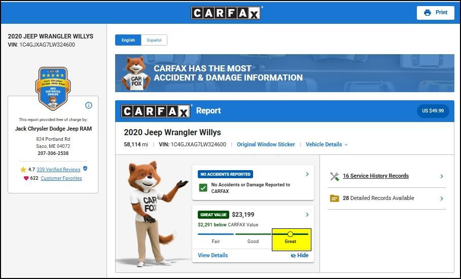Open 339 Verified Reviews link
This screenshot has height=279, width=461.
tap(58, 170)
